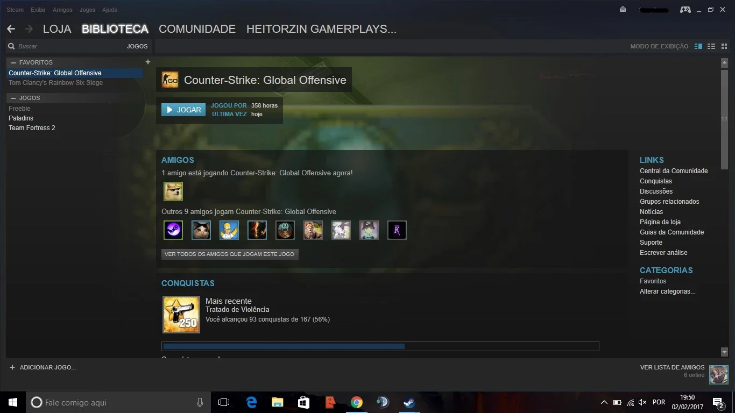
Task: Show hidden system tray icons
Action: pos(604,402)
